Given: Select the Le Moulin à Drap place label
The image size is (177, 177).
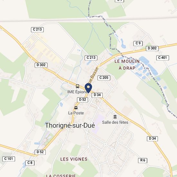Looking at the screenshot, I should 127,65.
